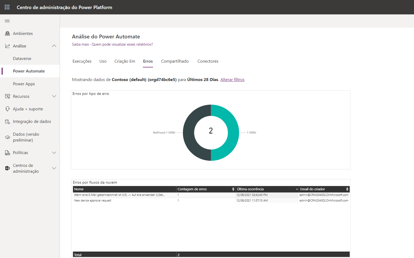The height and width of the screenshot is (258, 414).
Task: Click the Análise chart icon
Action: 7,46
